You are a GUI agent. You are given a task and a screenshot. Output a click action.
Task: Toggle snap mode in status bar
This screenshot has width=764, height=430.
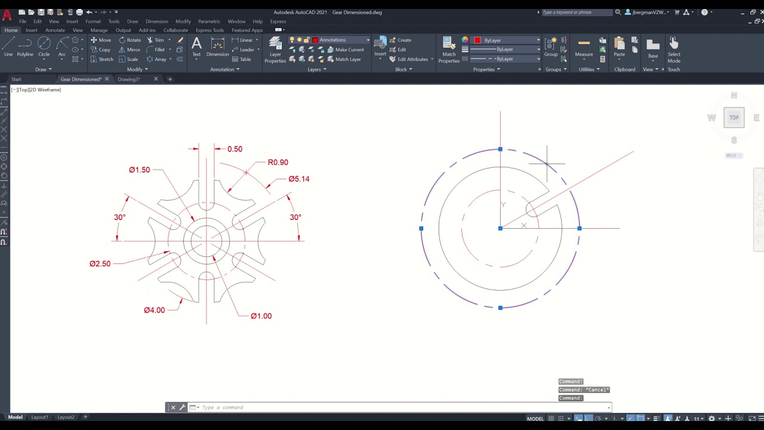click(560, 419)
